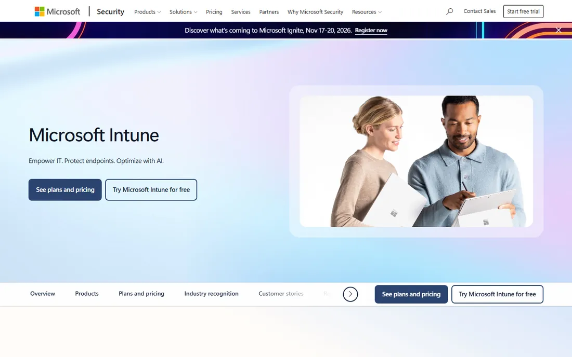The height and width of the screenshot is (357, 572).
Task: Expand the Solutions dropdown menu
Action: coord(183,12)
